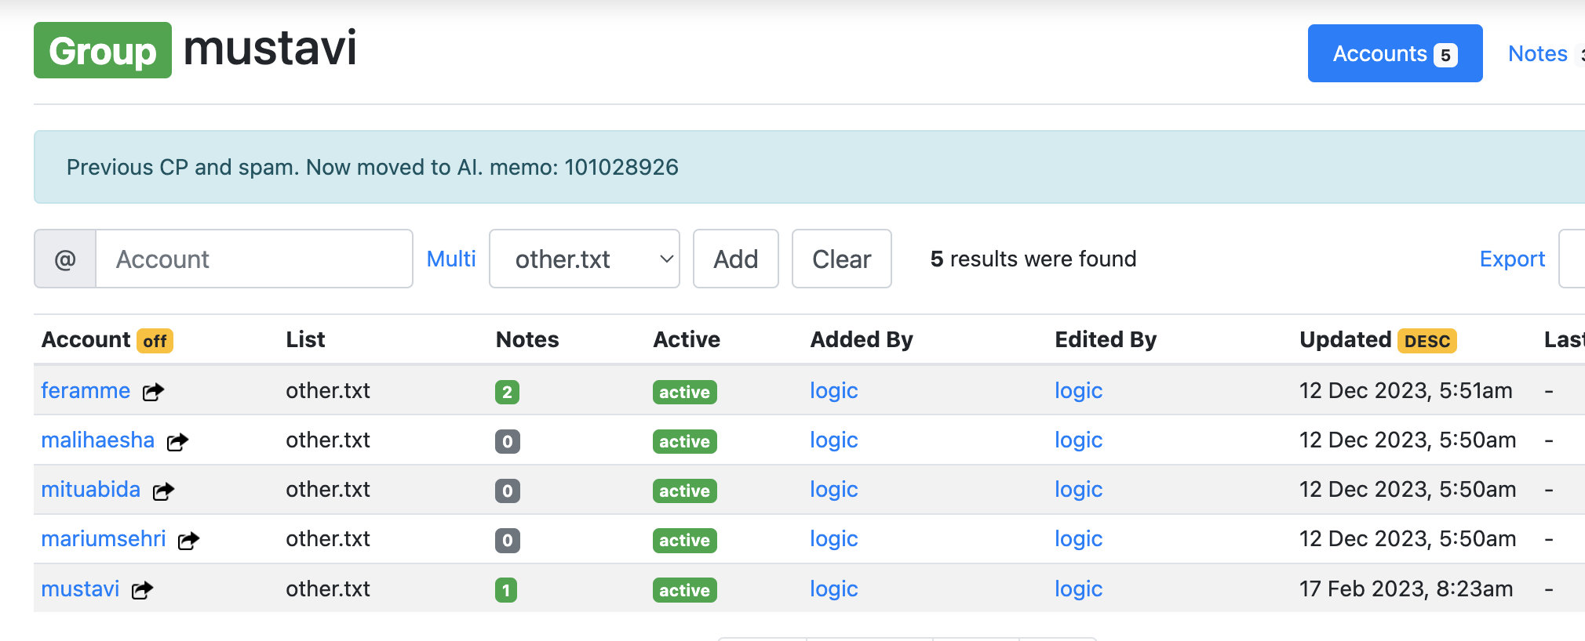
Task: Click the Clear button
Action: (x=842, y=259)
